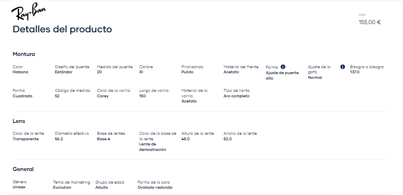403x195 pixels.
Task: Select the Evolution marketing theme value
Action: pyautogui.click(x=62, y=188)
